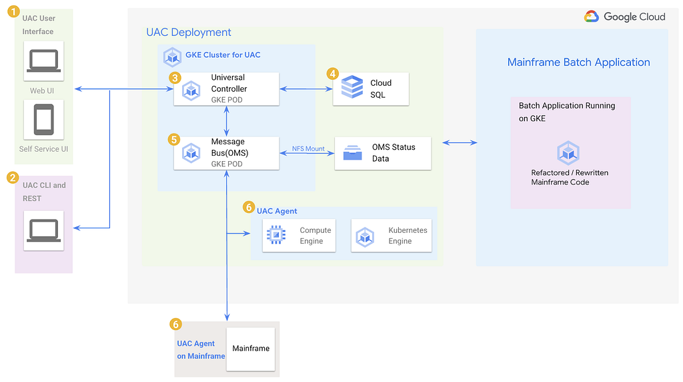The width and height of the screenshot is (683, 382).
Task: Click the "Message Bus(OMS)" text
Action: pos(229,147)
